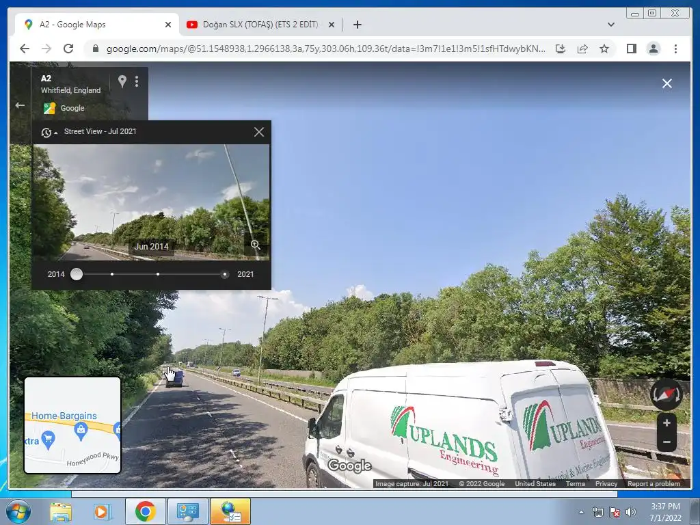Show hidden system tray icons
The height and width of the screenshot is (525, 700).
tap(581, 513)
